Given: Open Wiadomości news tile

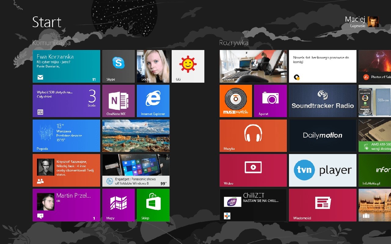Looking at the screenshot, I should pyautogui.click(x=323, y=205).
